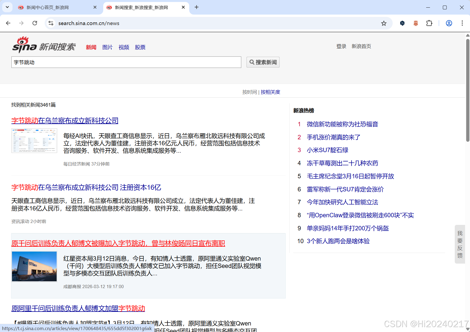Open hot item 今年加快研究人工智能立法
Image resolution: width=470 pixels, height=332 pixels.
343,202
